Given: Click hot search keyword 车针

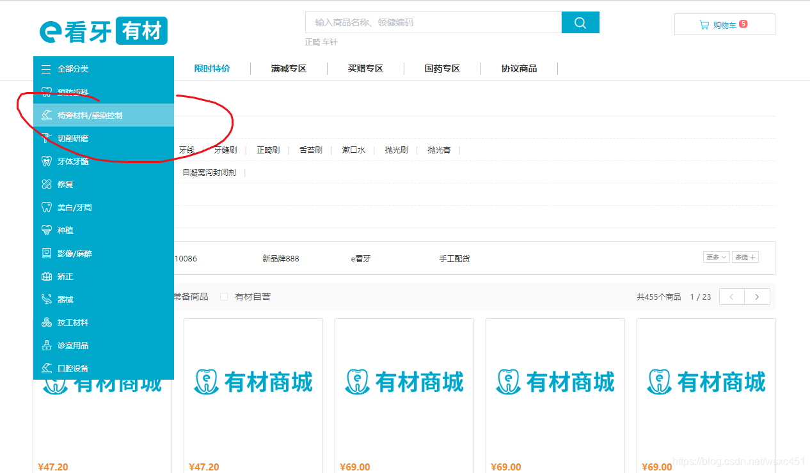Looking at the screenshot, I should [330, 42].
